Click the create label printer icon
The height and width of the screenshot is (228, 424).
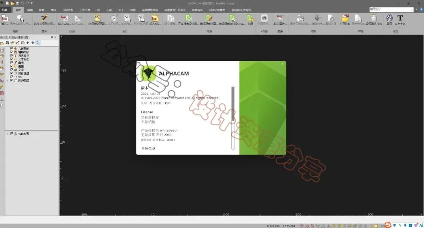[264, 18]
